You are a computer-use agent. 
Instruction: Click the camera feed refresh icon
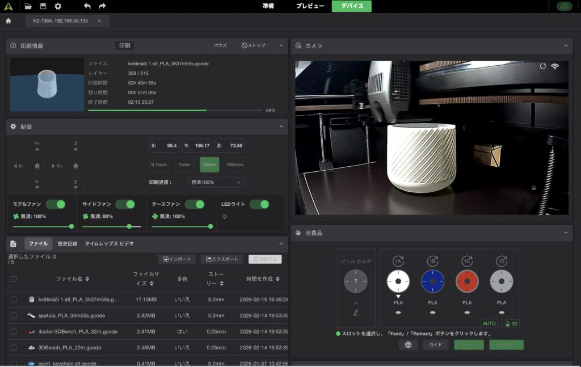pos(542,66)
